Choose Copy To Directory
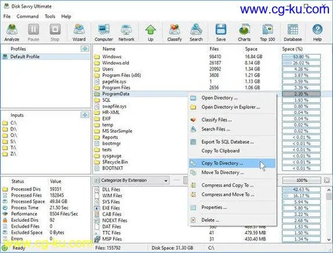333x253 pixels. (232, 163)
